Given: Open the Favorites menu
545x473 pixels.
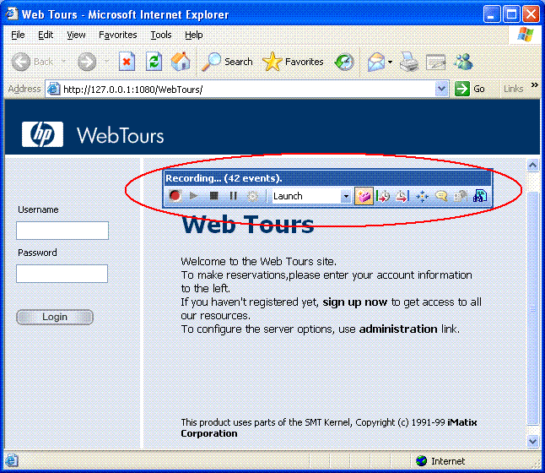Looking at the screenshot, I should [x=117, y=35].
